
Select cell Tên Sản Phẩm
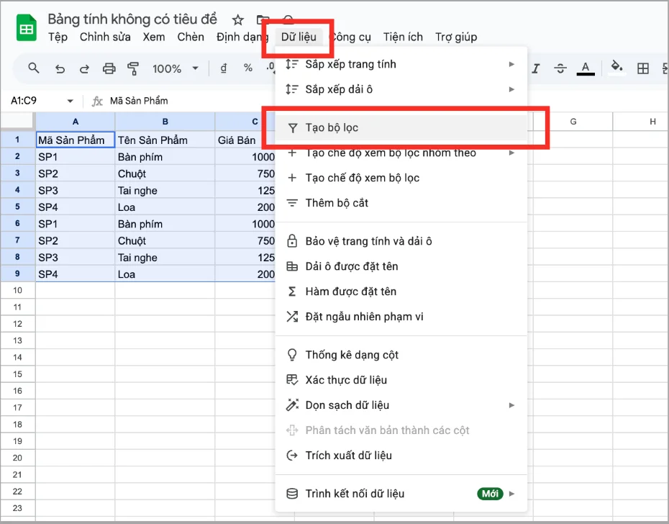165,140
